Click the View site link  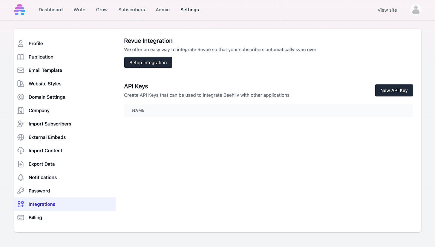tap(387, 10)
